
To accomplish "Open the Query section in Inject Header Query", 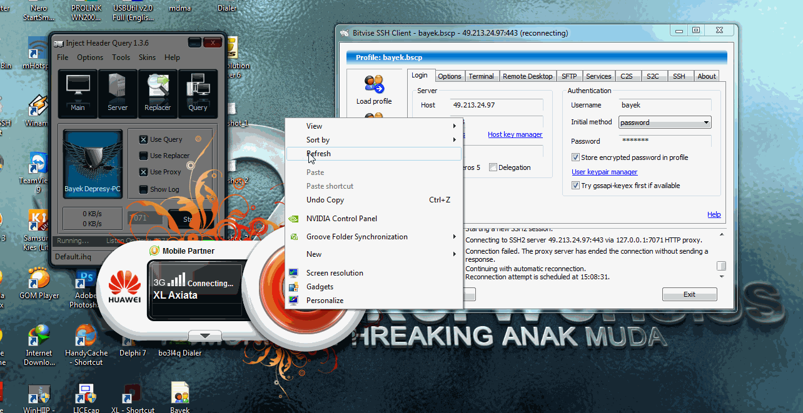I will coord(198,93).
